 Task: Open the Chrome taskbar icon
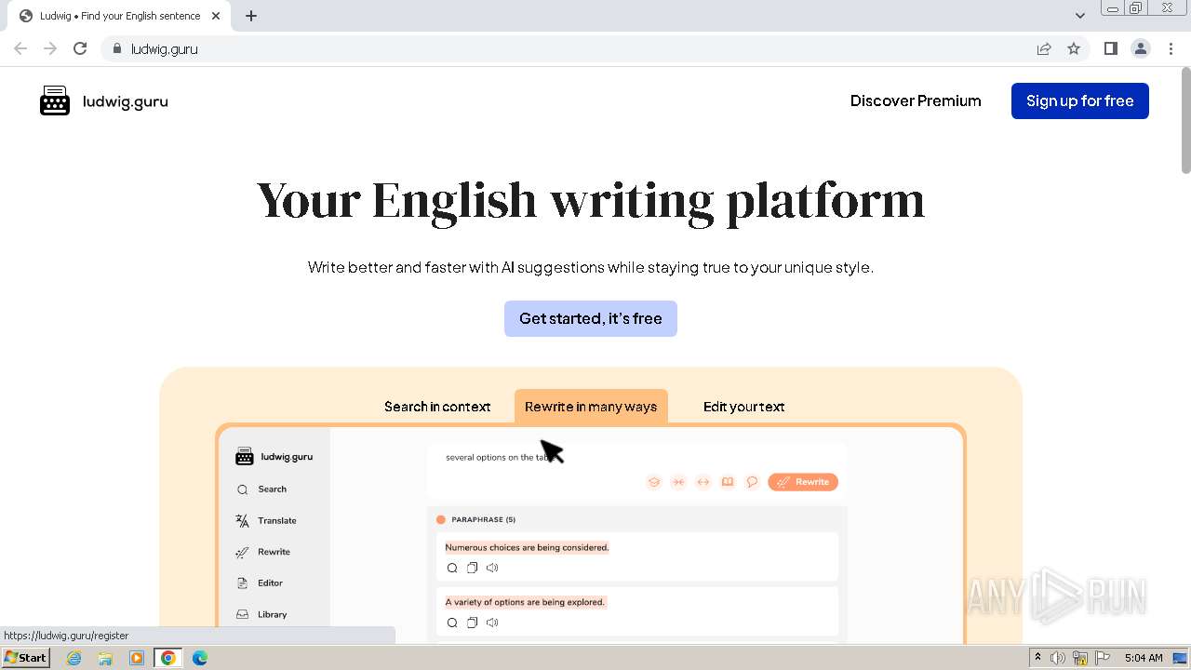point(167,658)
